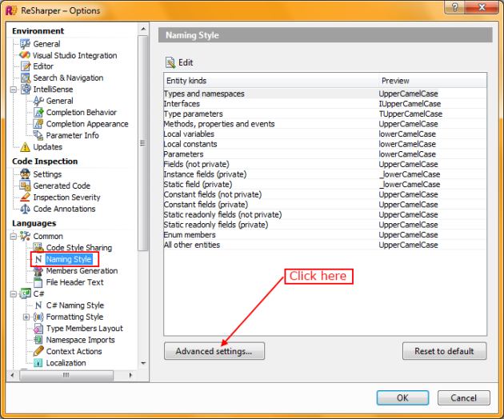The width and height of the screenshot is (504, 419).
Task: Click the C# Naming Style N icon
Action: pos(38,305)
